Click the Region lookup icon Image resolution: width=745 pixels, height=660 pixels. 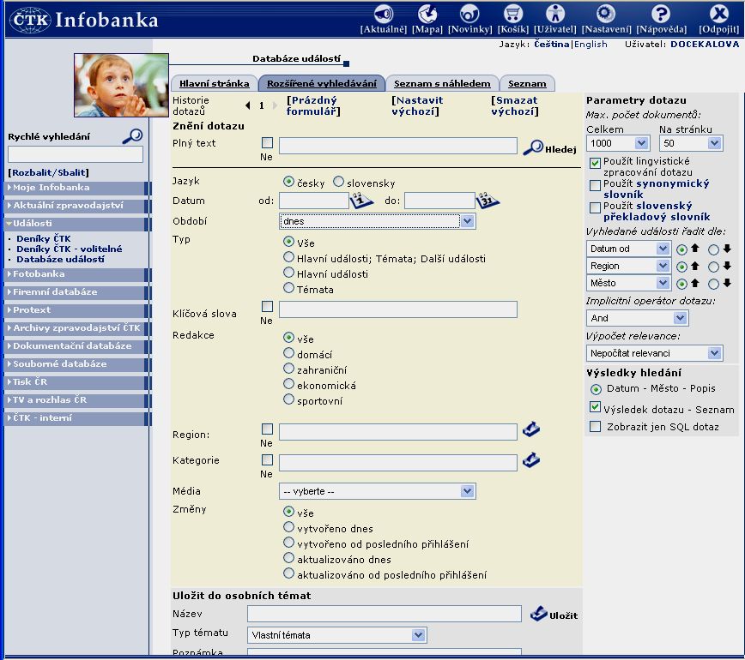[531, 429]
